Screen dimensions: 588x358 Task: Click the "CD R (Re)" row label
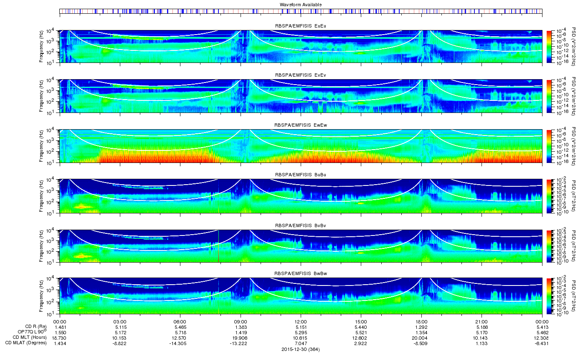point(36,326)
